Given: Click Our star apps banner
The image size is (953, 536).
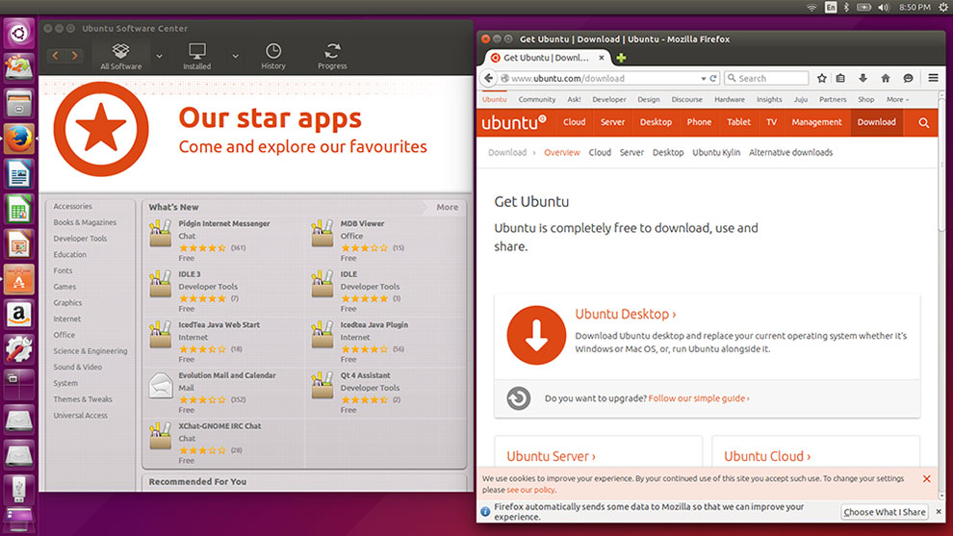Looking at the screenshot, I should (256, 133).
